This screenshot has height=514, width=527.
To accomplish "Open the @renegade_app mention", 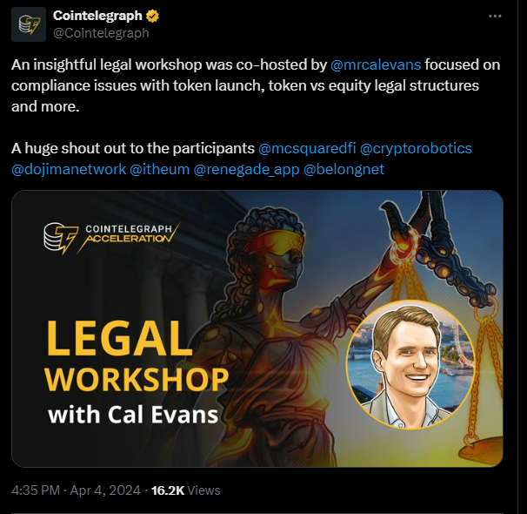I will 246,169.
